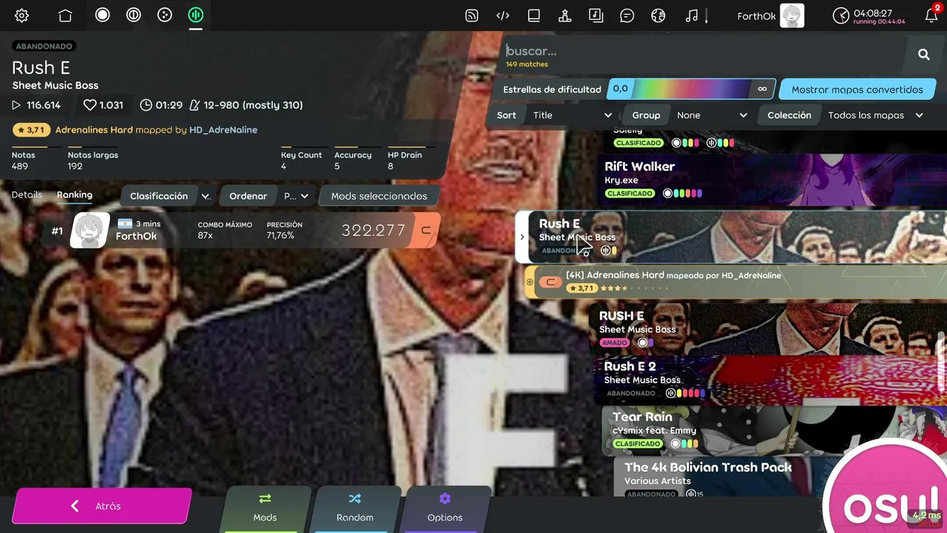Screen dimensions: 947x533
Task: Click the clock icon in top bar
Action: (841, 16)
